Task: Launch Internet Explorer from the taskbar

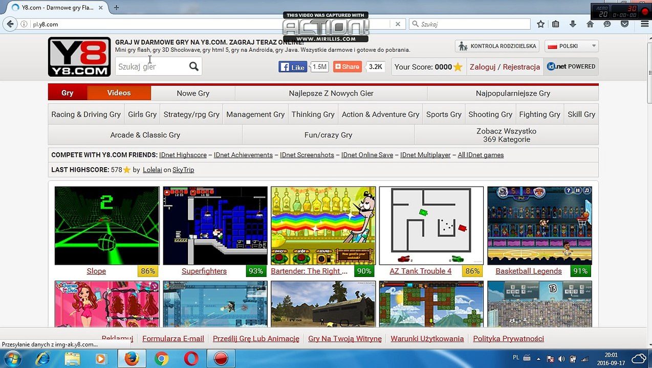Action: click(42, 359)
